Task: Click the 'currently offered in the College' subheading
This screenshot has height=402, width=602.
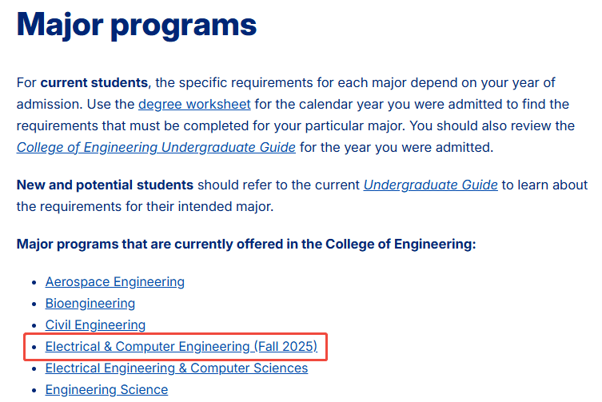Action: point(246,245)
